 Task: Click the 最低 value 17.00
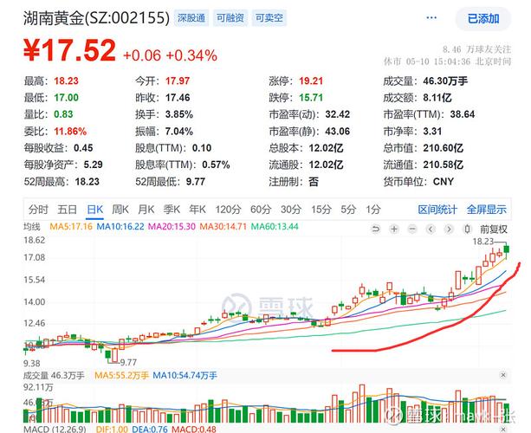click(66, 98)
